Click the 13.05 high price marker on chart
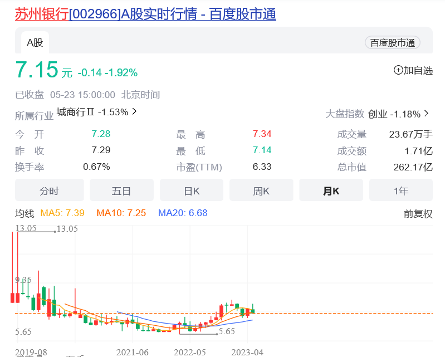The height and width of the screenshot is (357, 445). [x=67, y=229]
